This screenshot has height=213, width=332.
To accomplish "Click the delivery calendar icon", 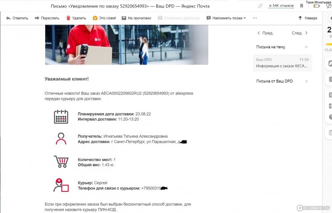I will (61, 116).
